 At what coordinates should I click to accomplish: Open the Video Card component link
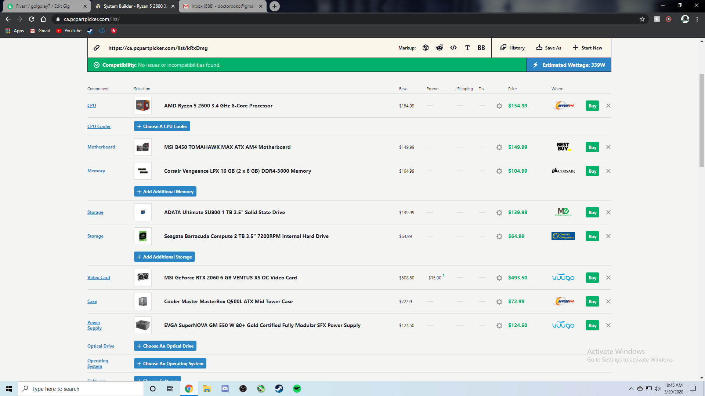click(99, 278)
